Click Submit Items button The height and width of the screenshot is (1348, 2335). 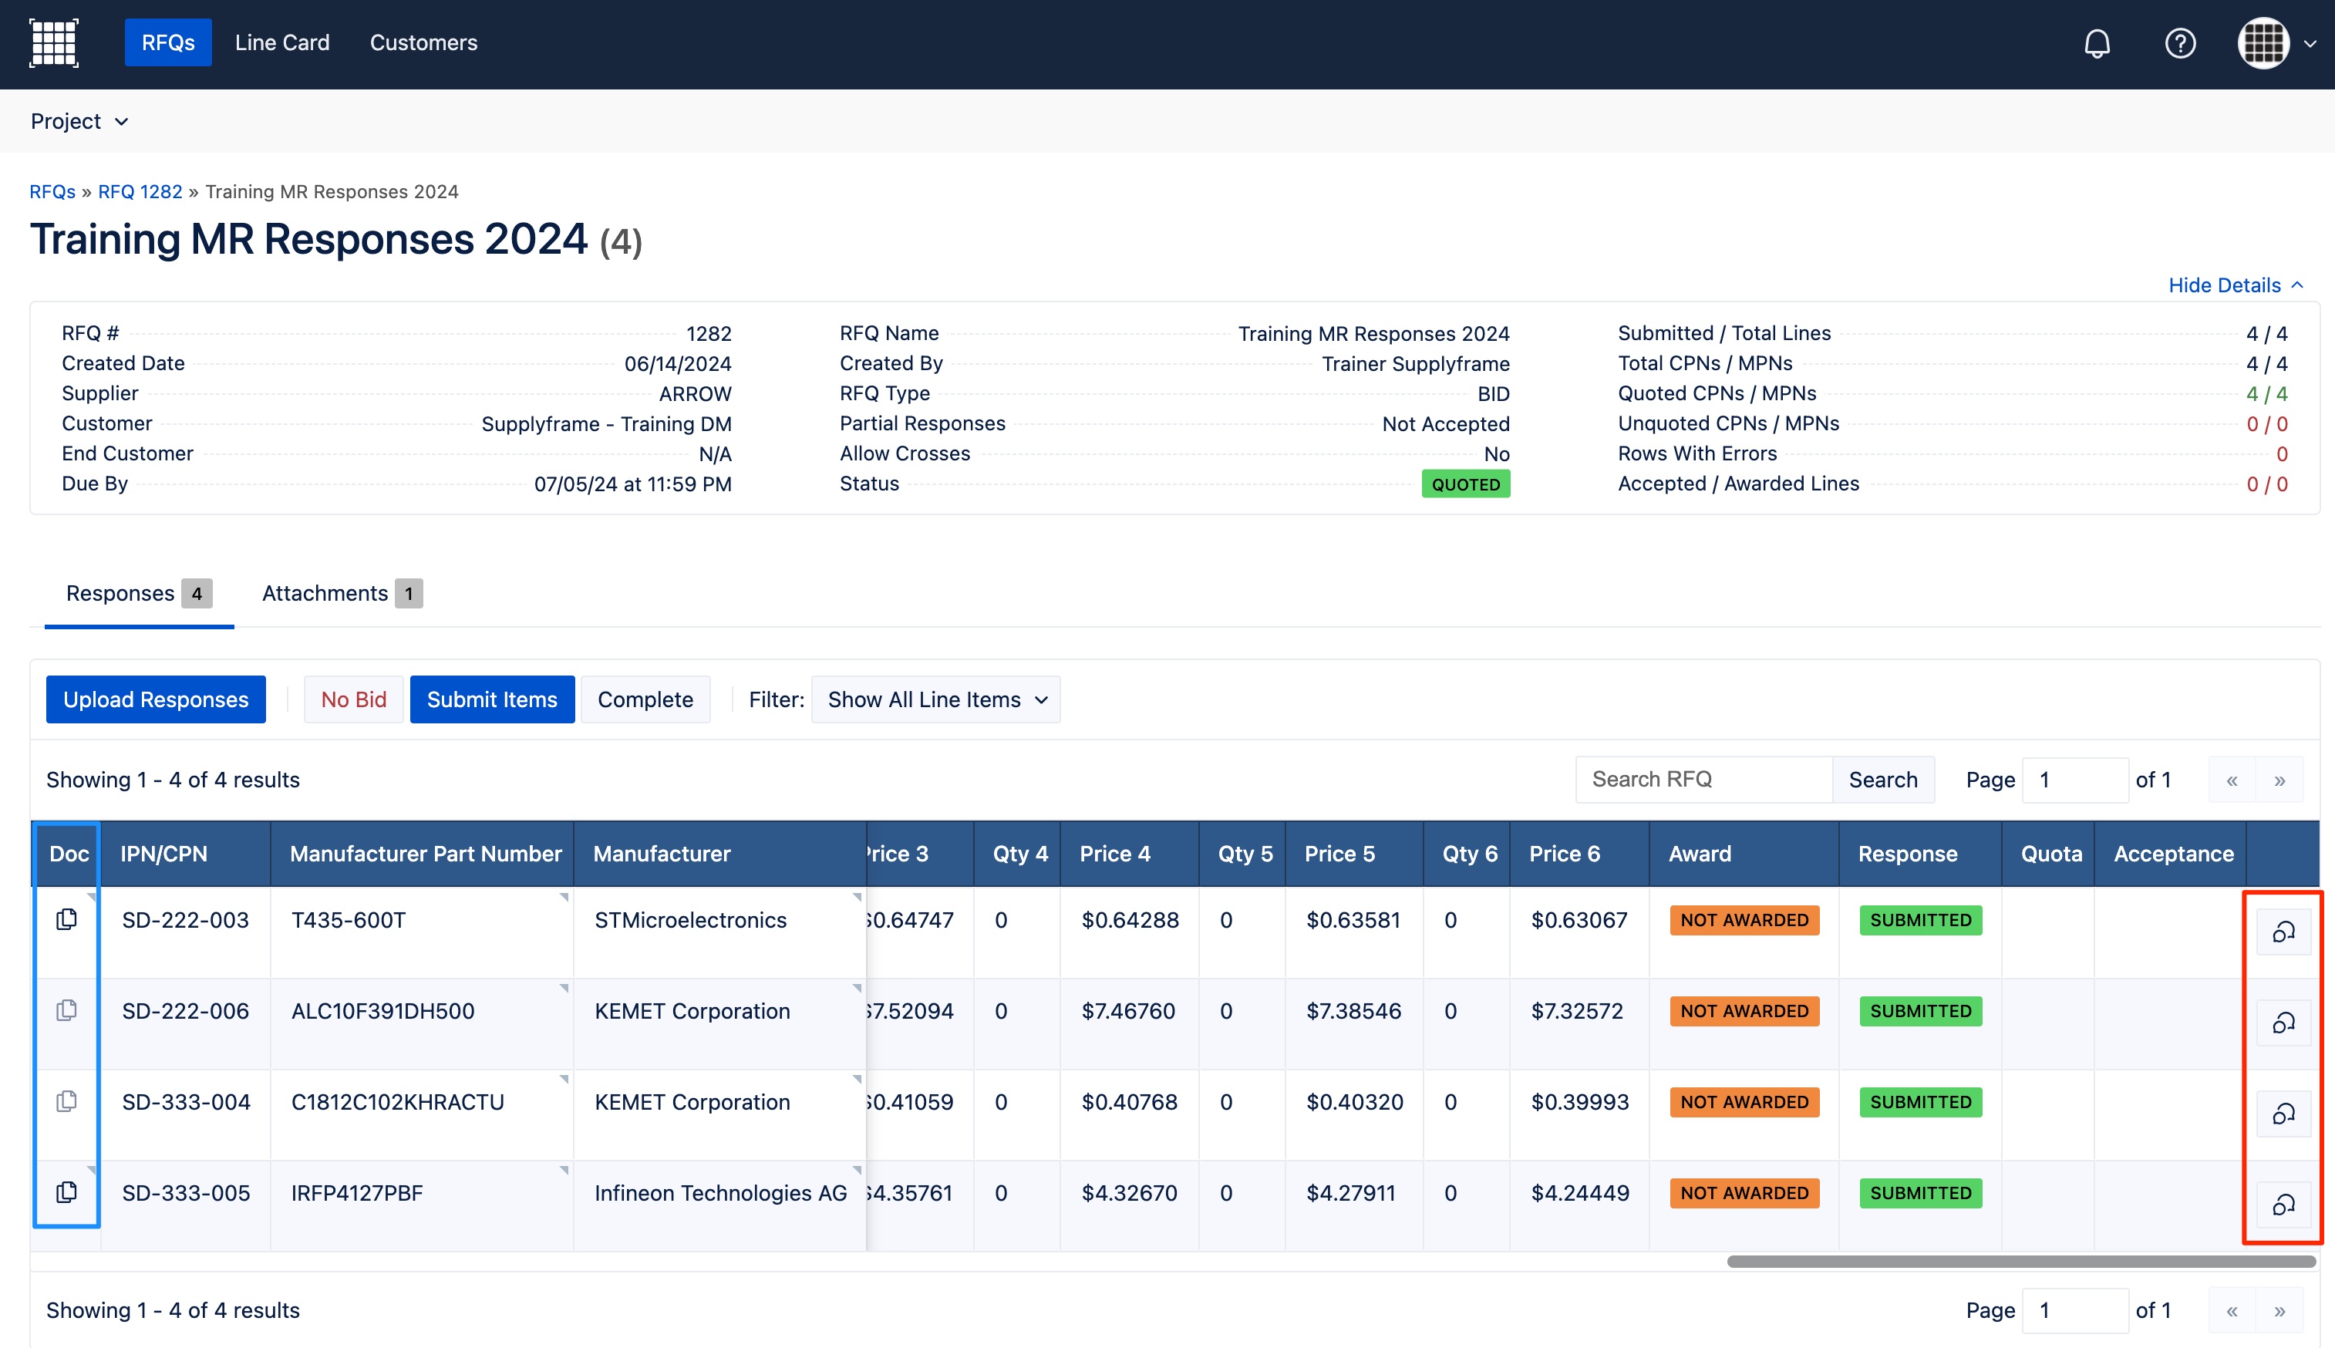491,699
